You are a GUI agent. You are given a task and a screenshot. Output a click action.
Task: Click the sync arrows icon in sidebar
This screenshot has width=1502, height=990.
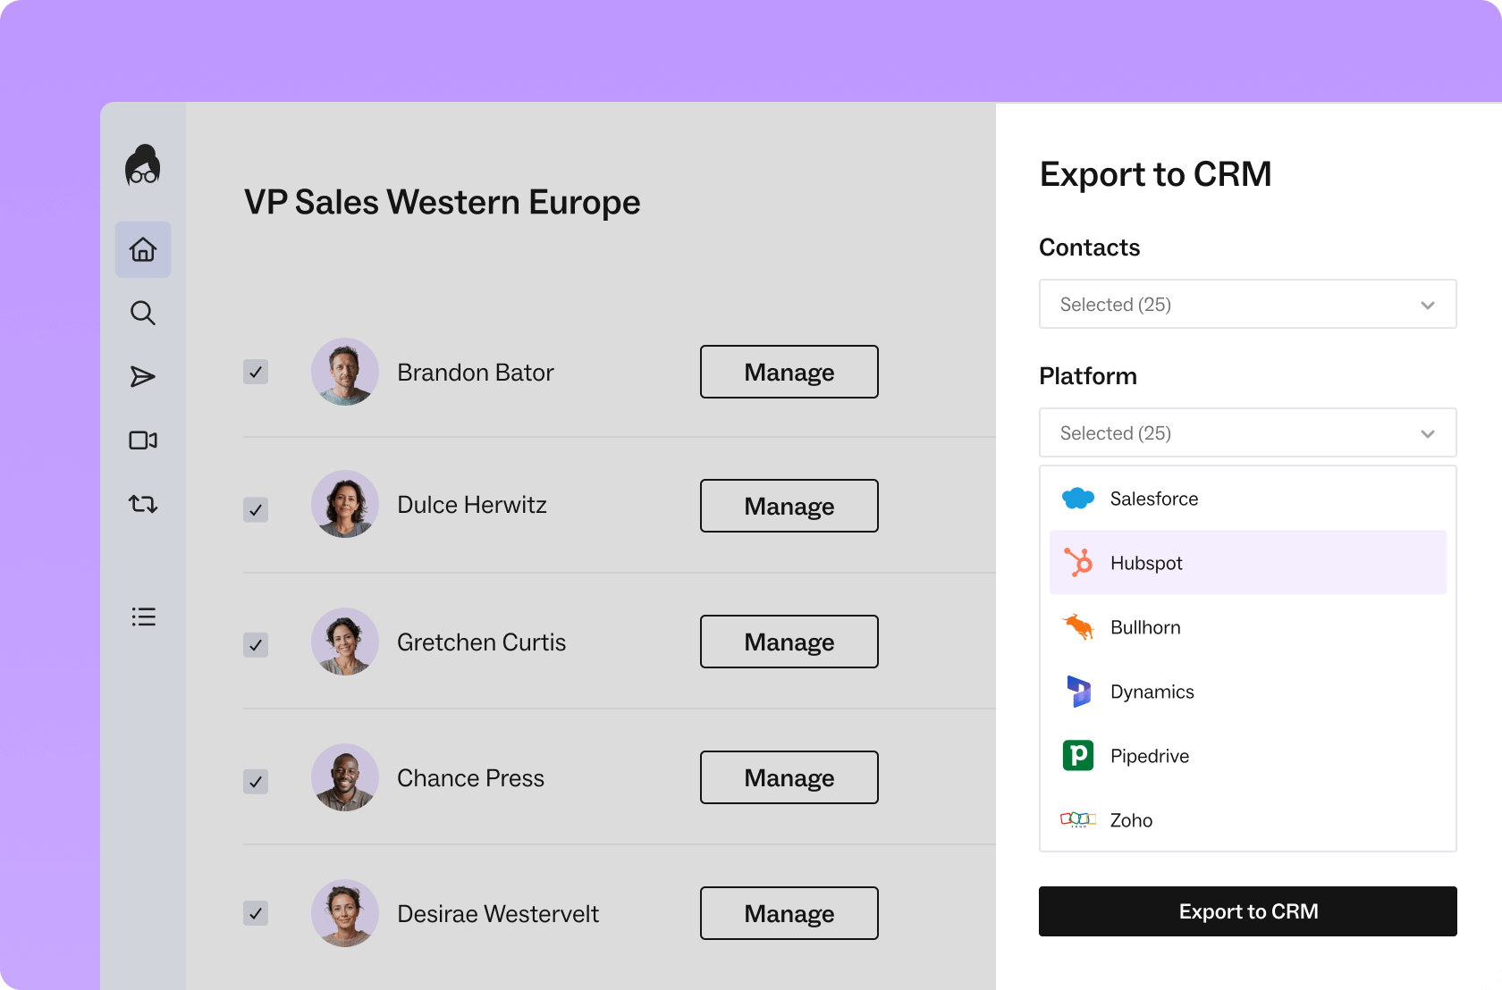[143, 504]
